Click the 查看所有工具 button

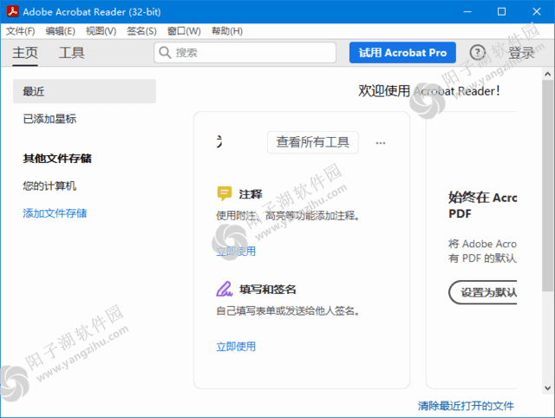313,142
